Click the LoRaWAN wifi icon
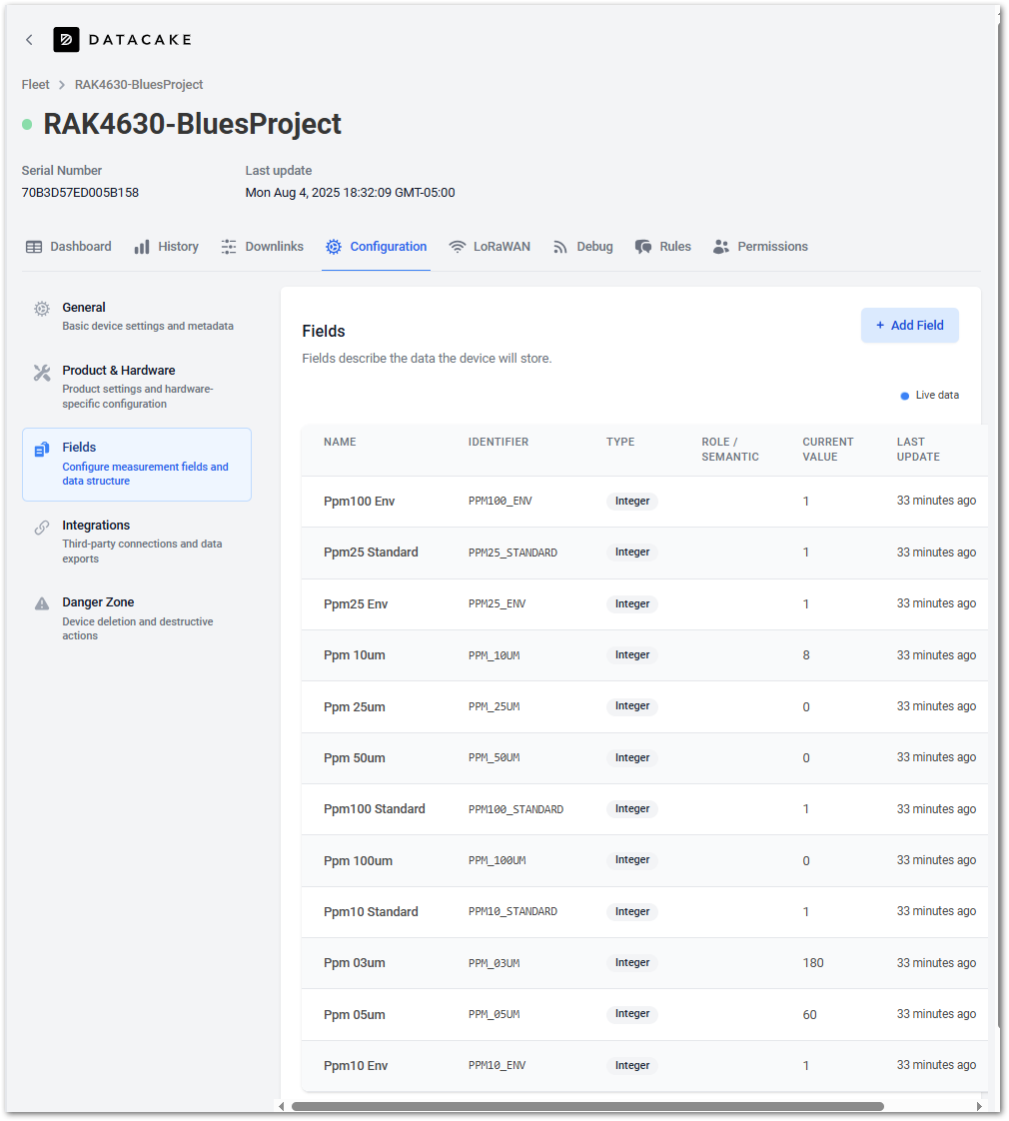The image size is (1009, 1121). pos(458,247)
